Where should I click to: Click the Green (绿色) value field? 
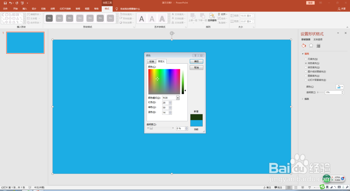point(166,107)
